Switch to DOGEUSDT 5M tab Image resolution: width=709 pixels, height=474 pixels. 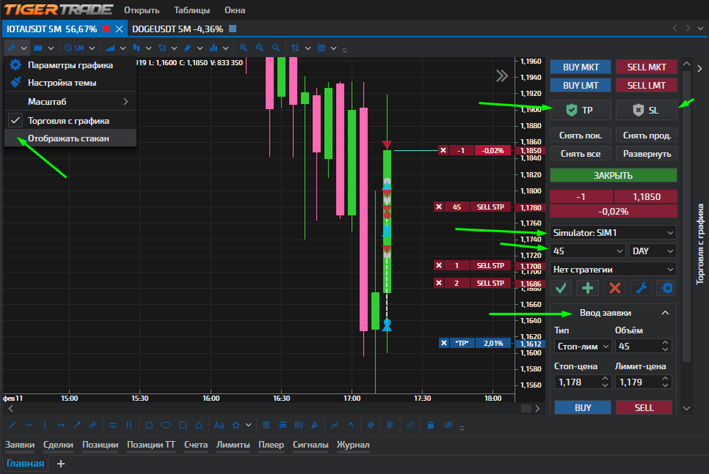pyautogui.click(x=184, y=29)
